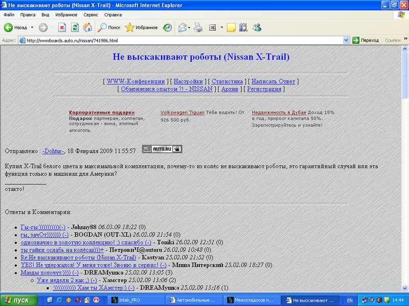Click inside the address bar URL field
Viewport: 409px width, 306px height.
(x=179, y=40)
